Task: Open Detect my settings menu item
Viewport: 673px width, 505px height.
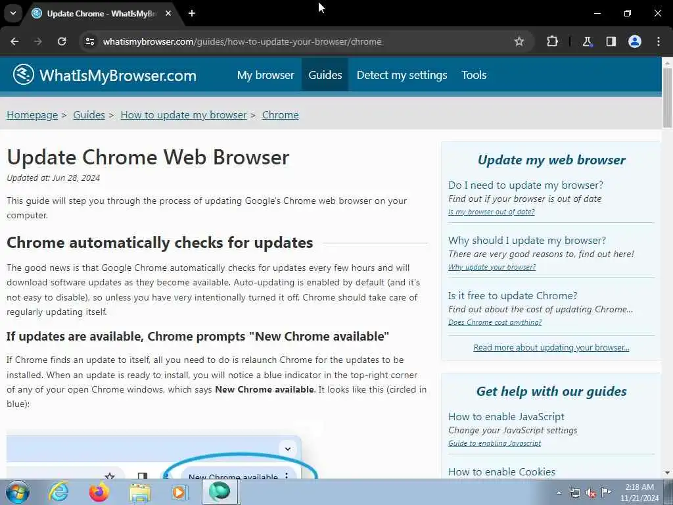Action: point(402,75)
